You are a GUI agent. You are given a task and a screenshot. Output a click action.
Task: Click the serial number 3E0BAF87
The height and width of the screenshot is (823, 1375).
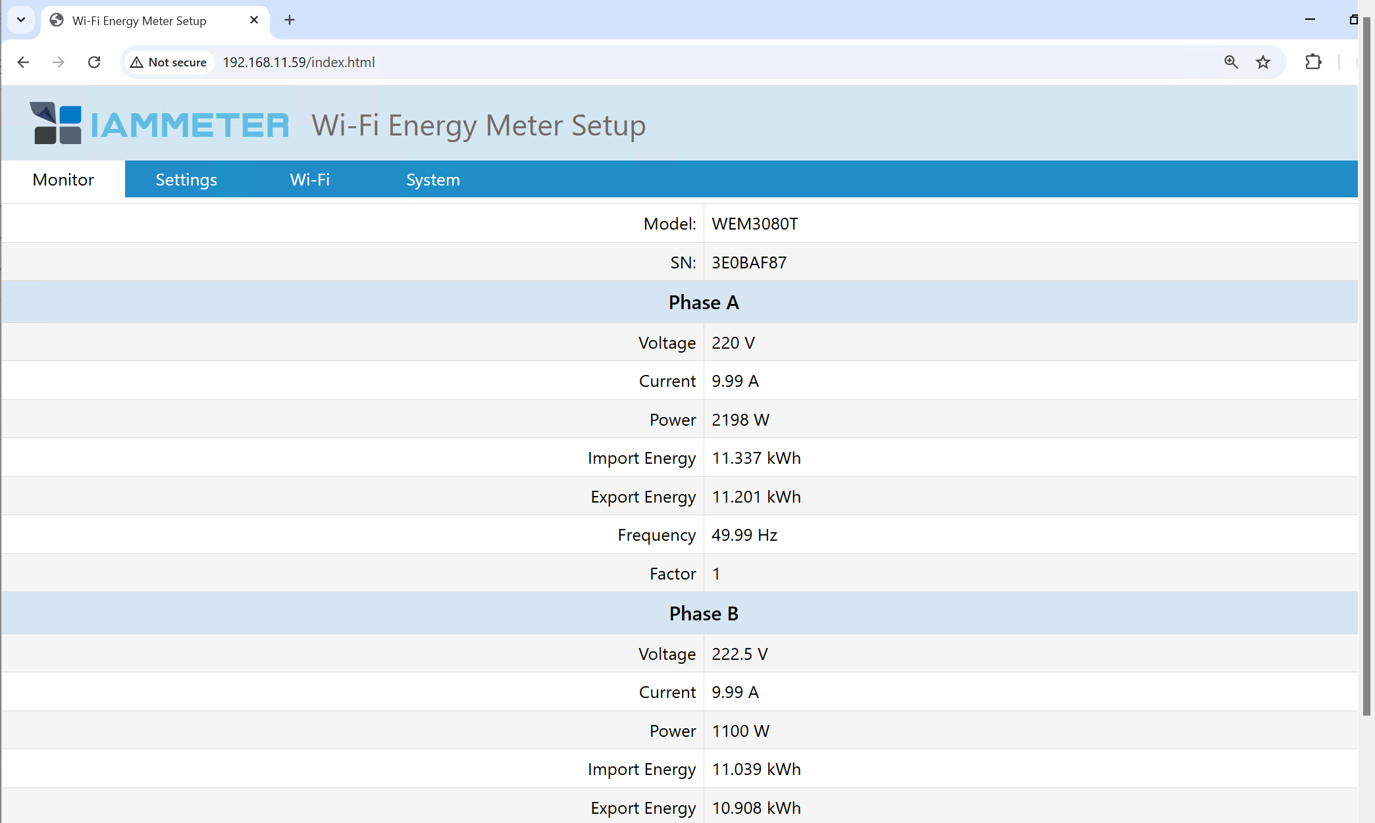749,262
